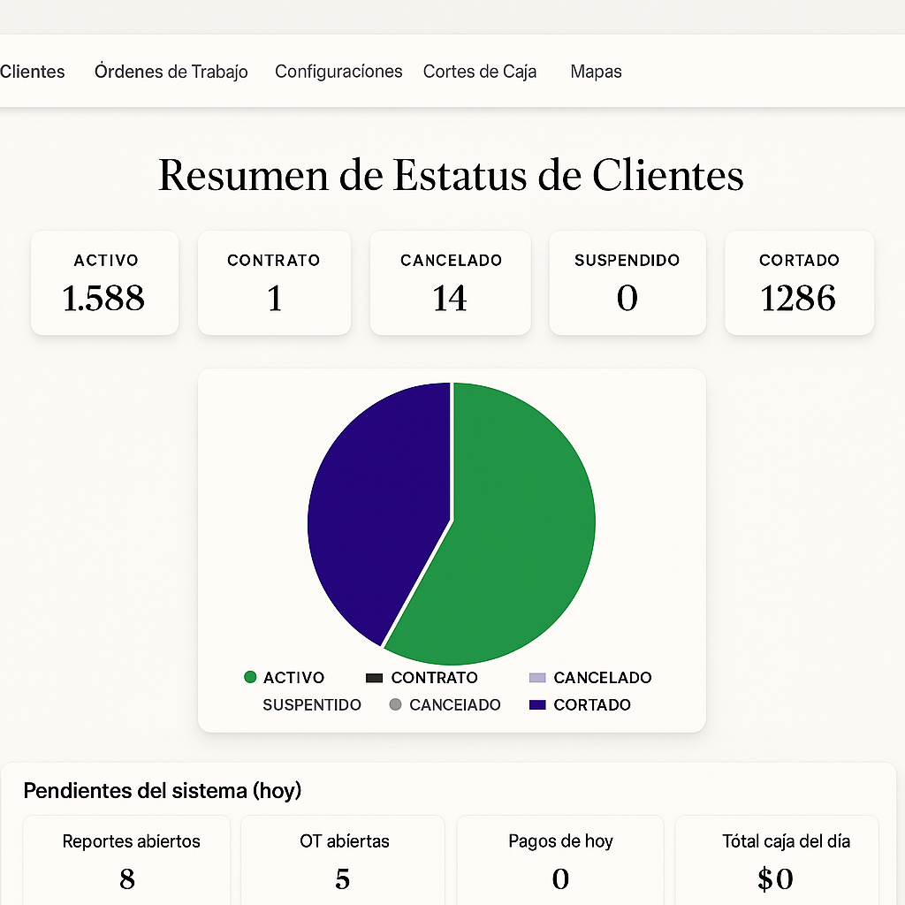This screenshot has width=905, height=905.
Task: Open the CANCELADO card showing 14
Action: (451, 283)
